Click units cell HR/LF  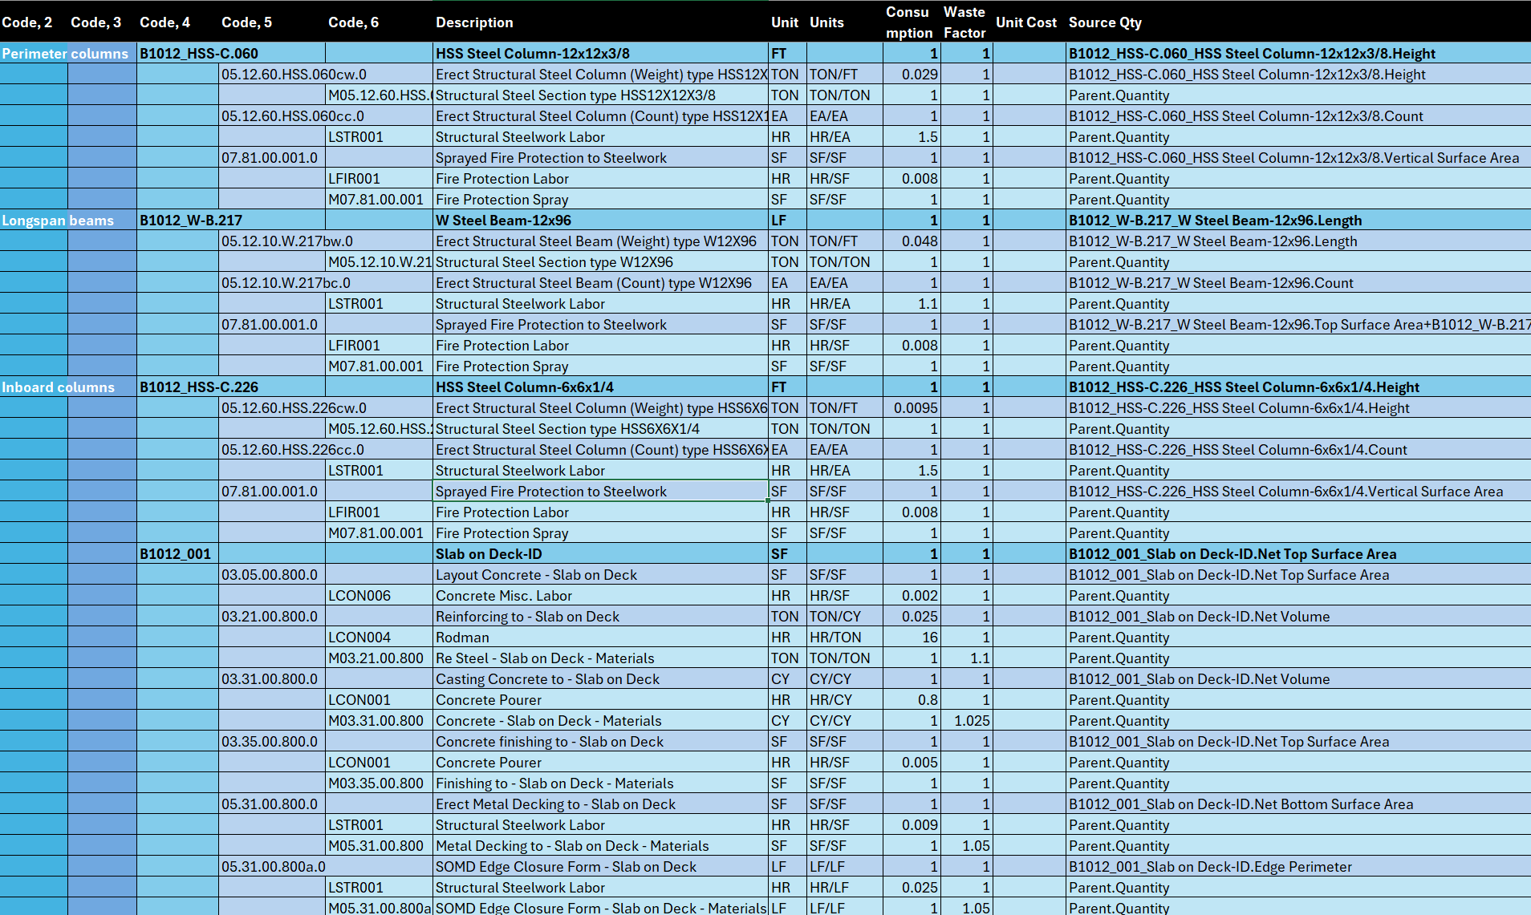(x=844, y=888)
